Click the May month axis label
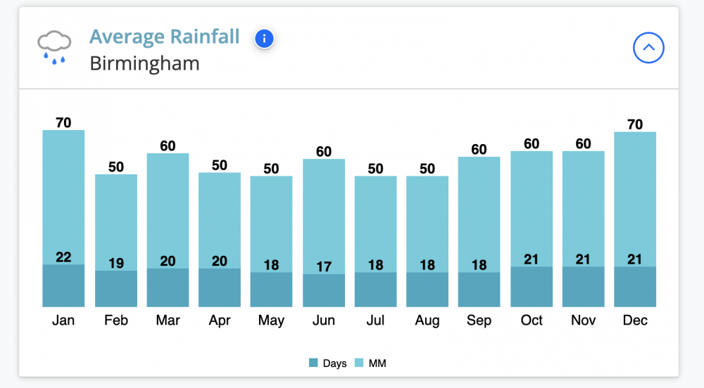 [271, 321]
